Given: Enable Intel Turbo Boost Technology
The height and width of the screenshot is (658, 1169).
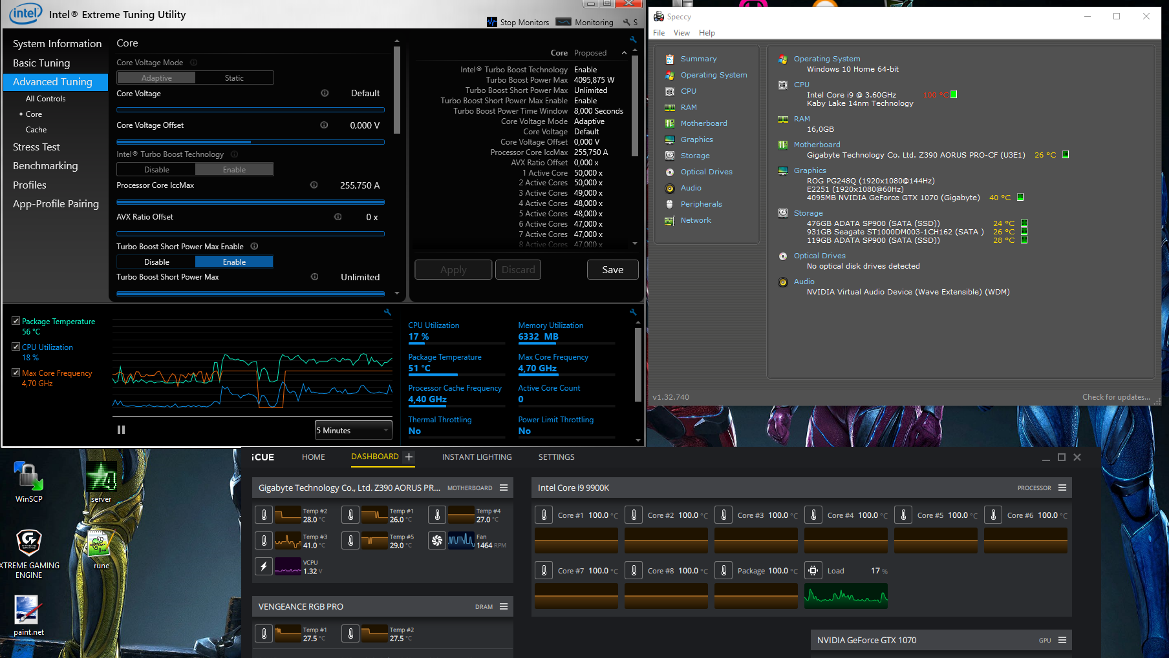Looking at the screenshot, I should (234, 169).
